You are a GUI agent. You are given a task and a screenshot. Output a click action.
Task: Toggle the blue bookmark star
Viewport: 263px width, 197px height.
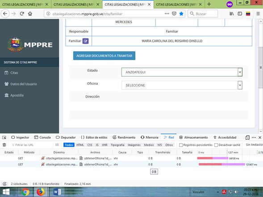click(181, 14)
